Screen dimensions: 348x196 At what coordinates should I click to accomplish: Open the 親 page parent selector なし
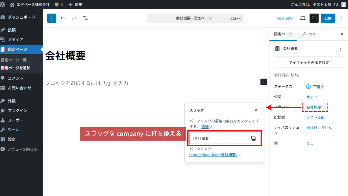coord(310,143)
